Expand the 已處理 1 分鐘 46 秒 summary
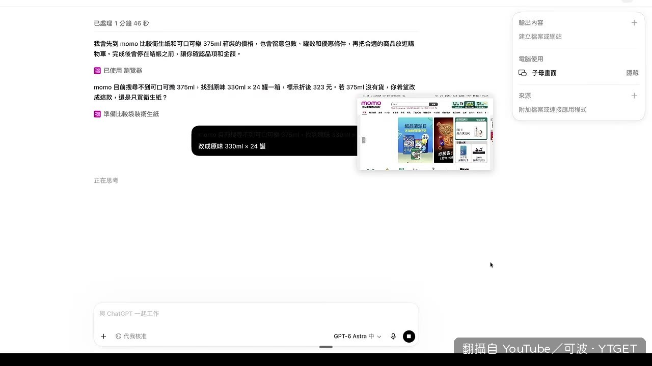The image size is (652, 366). point(121,23)
